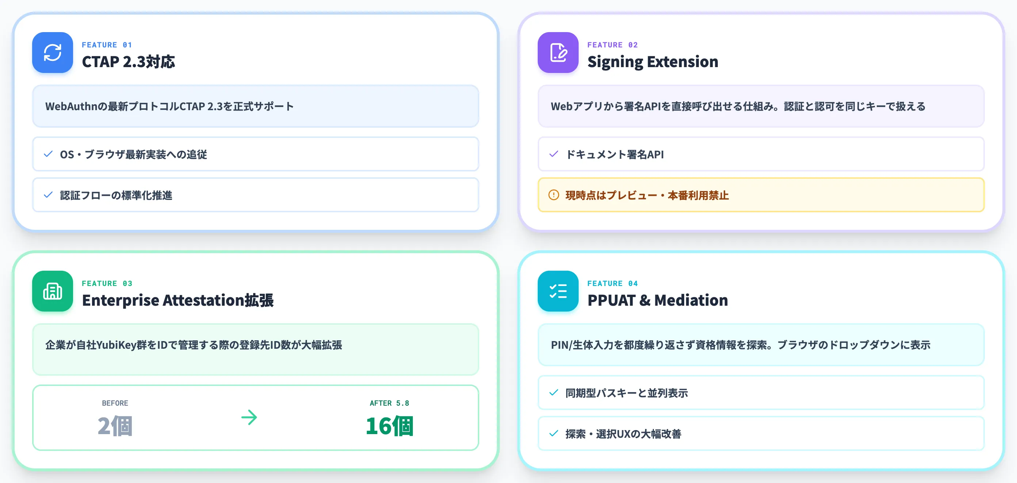Click the warning icon beside 現時点はプレビュー
1017x483 pixels.
click(553, 195)
